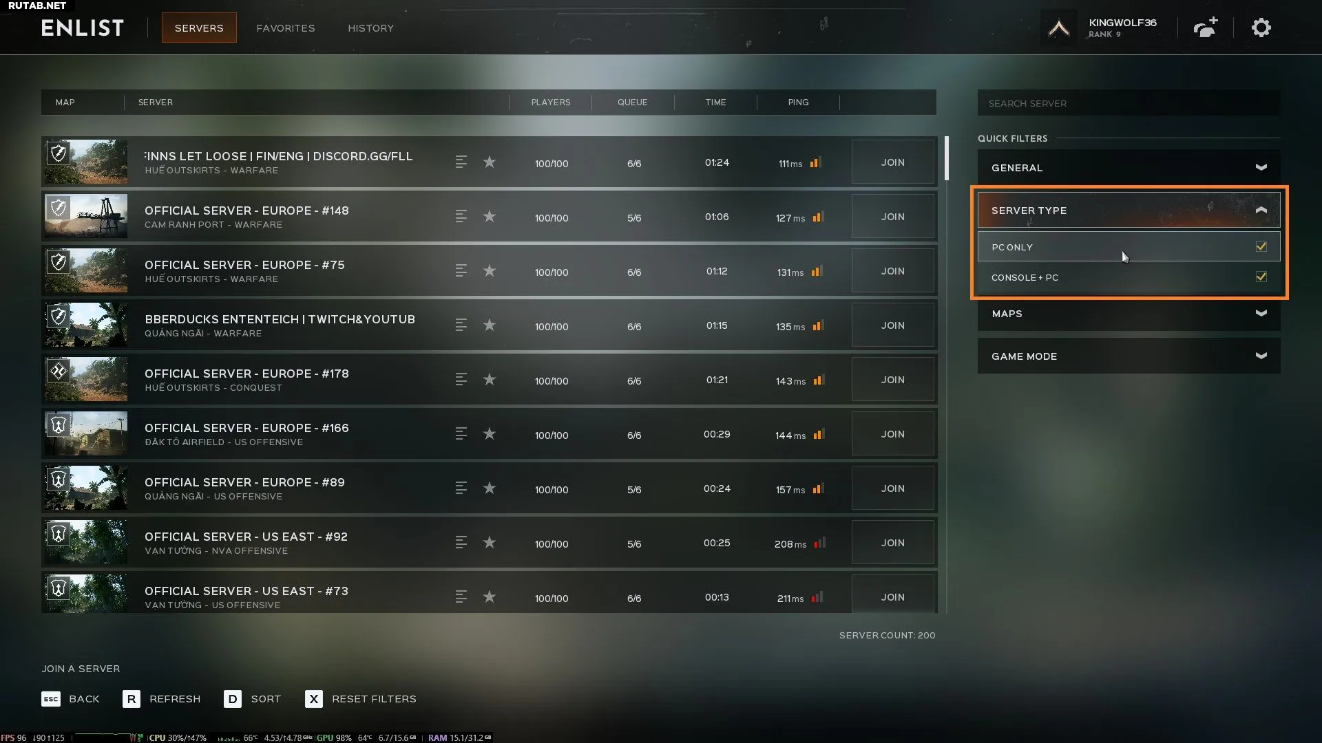Image resolution: width=1322 pixels, height=743 pixels.
Task: Open details list icon for US East #73
Action: (x=461, y=597)
